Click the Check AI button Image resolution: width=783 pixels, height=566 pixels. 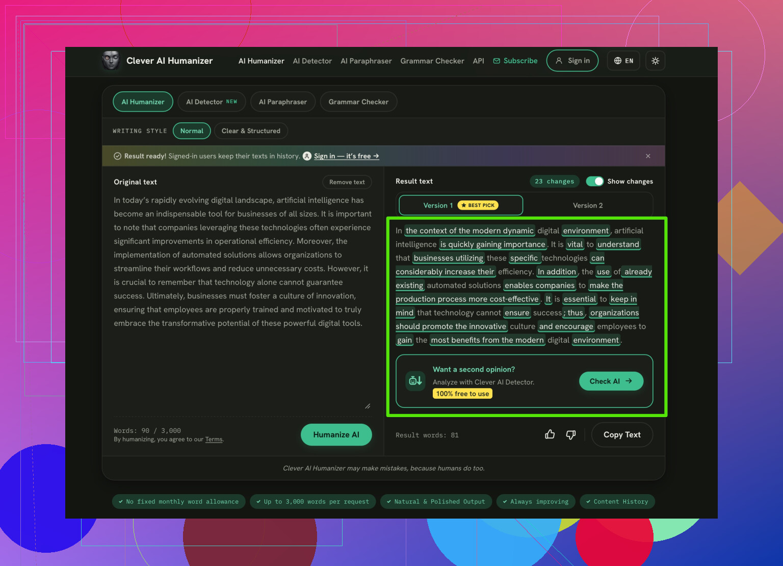point(611,381)
